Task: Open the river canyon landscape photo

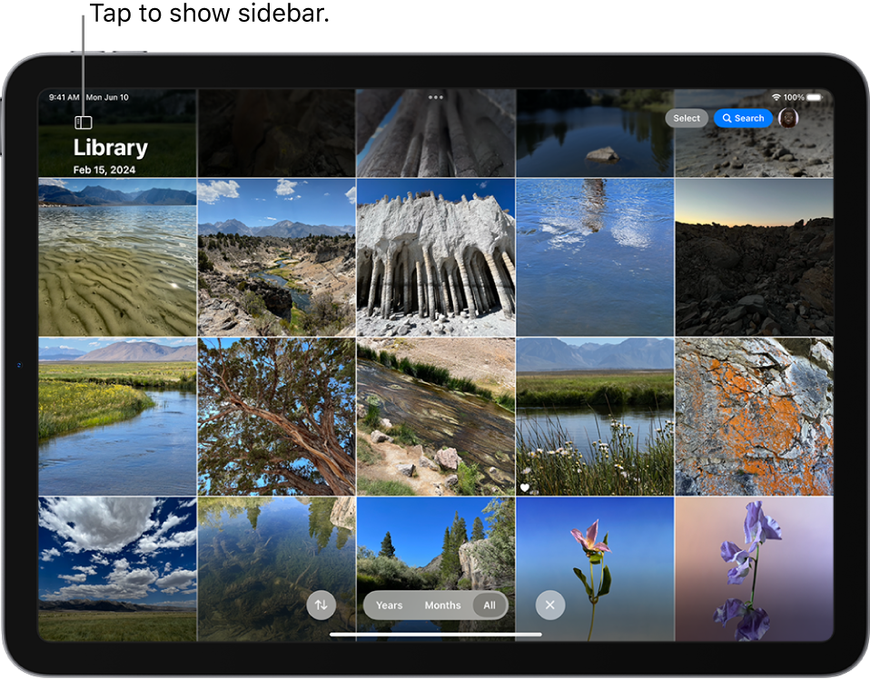Action: point(276,258)
